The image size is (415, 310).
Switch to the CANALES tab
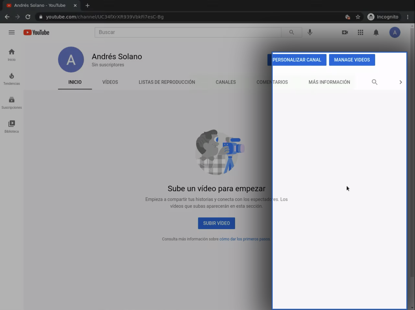click(226, 82)
